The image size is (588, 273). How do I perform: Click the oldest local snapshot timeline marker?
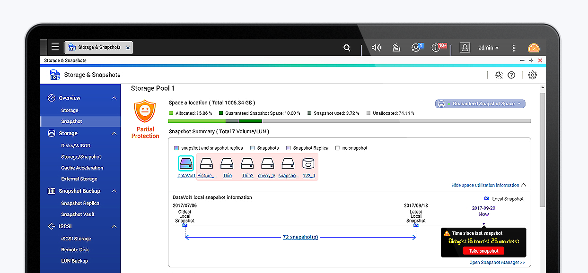[185, 225]
